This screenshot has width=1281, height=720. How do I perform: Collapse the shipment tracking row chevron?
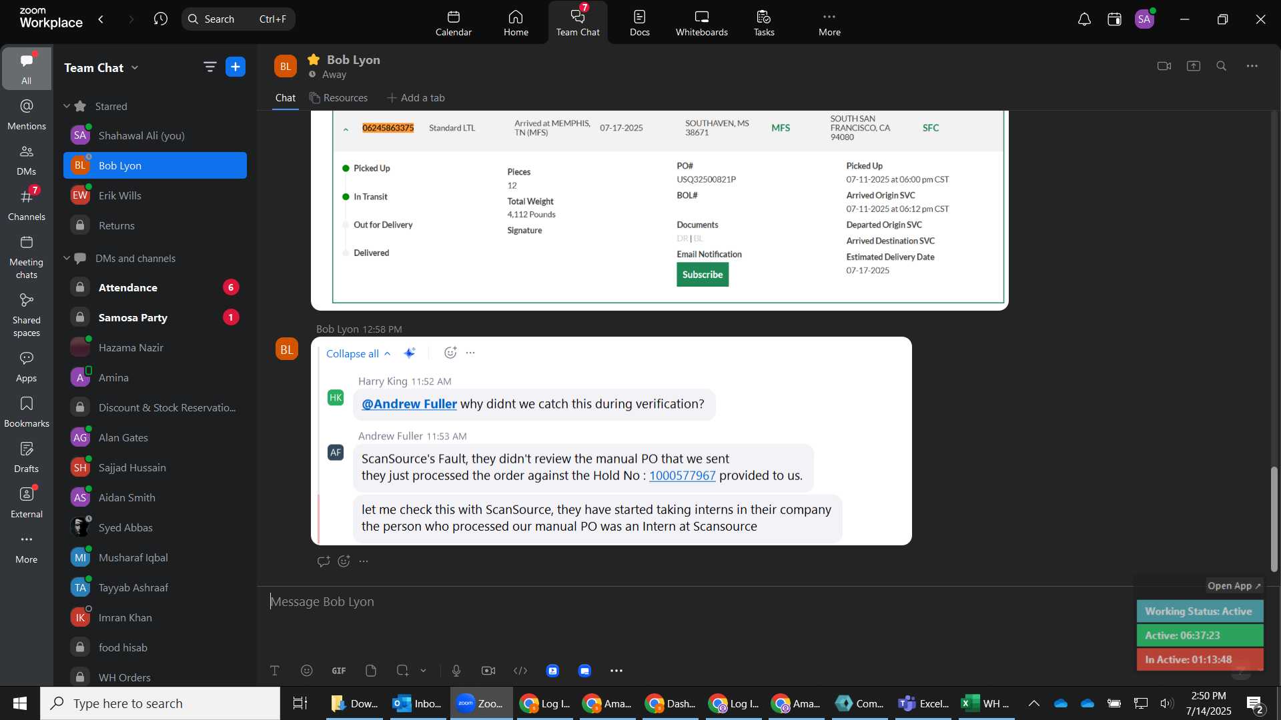tap(346, 129)
